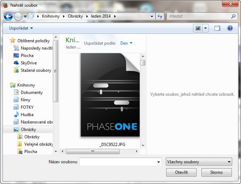Open recent locations arrow beside Forward button
This screenshot has width=241, height=184.
(25, 16)
